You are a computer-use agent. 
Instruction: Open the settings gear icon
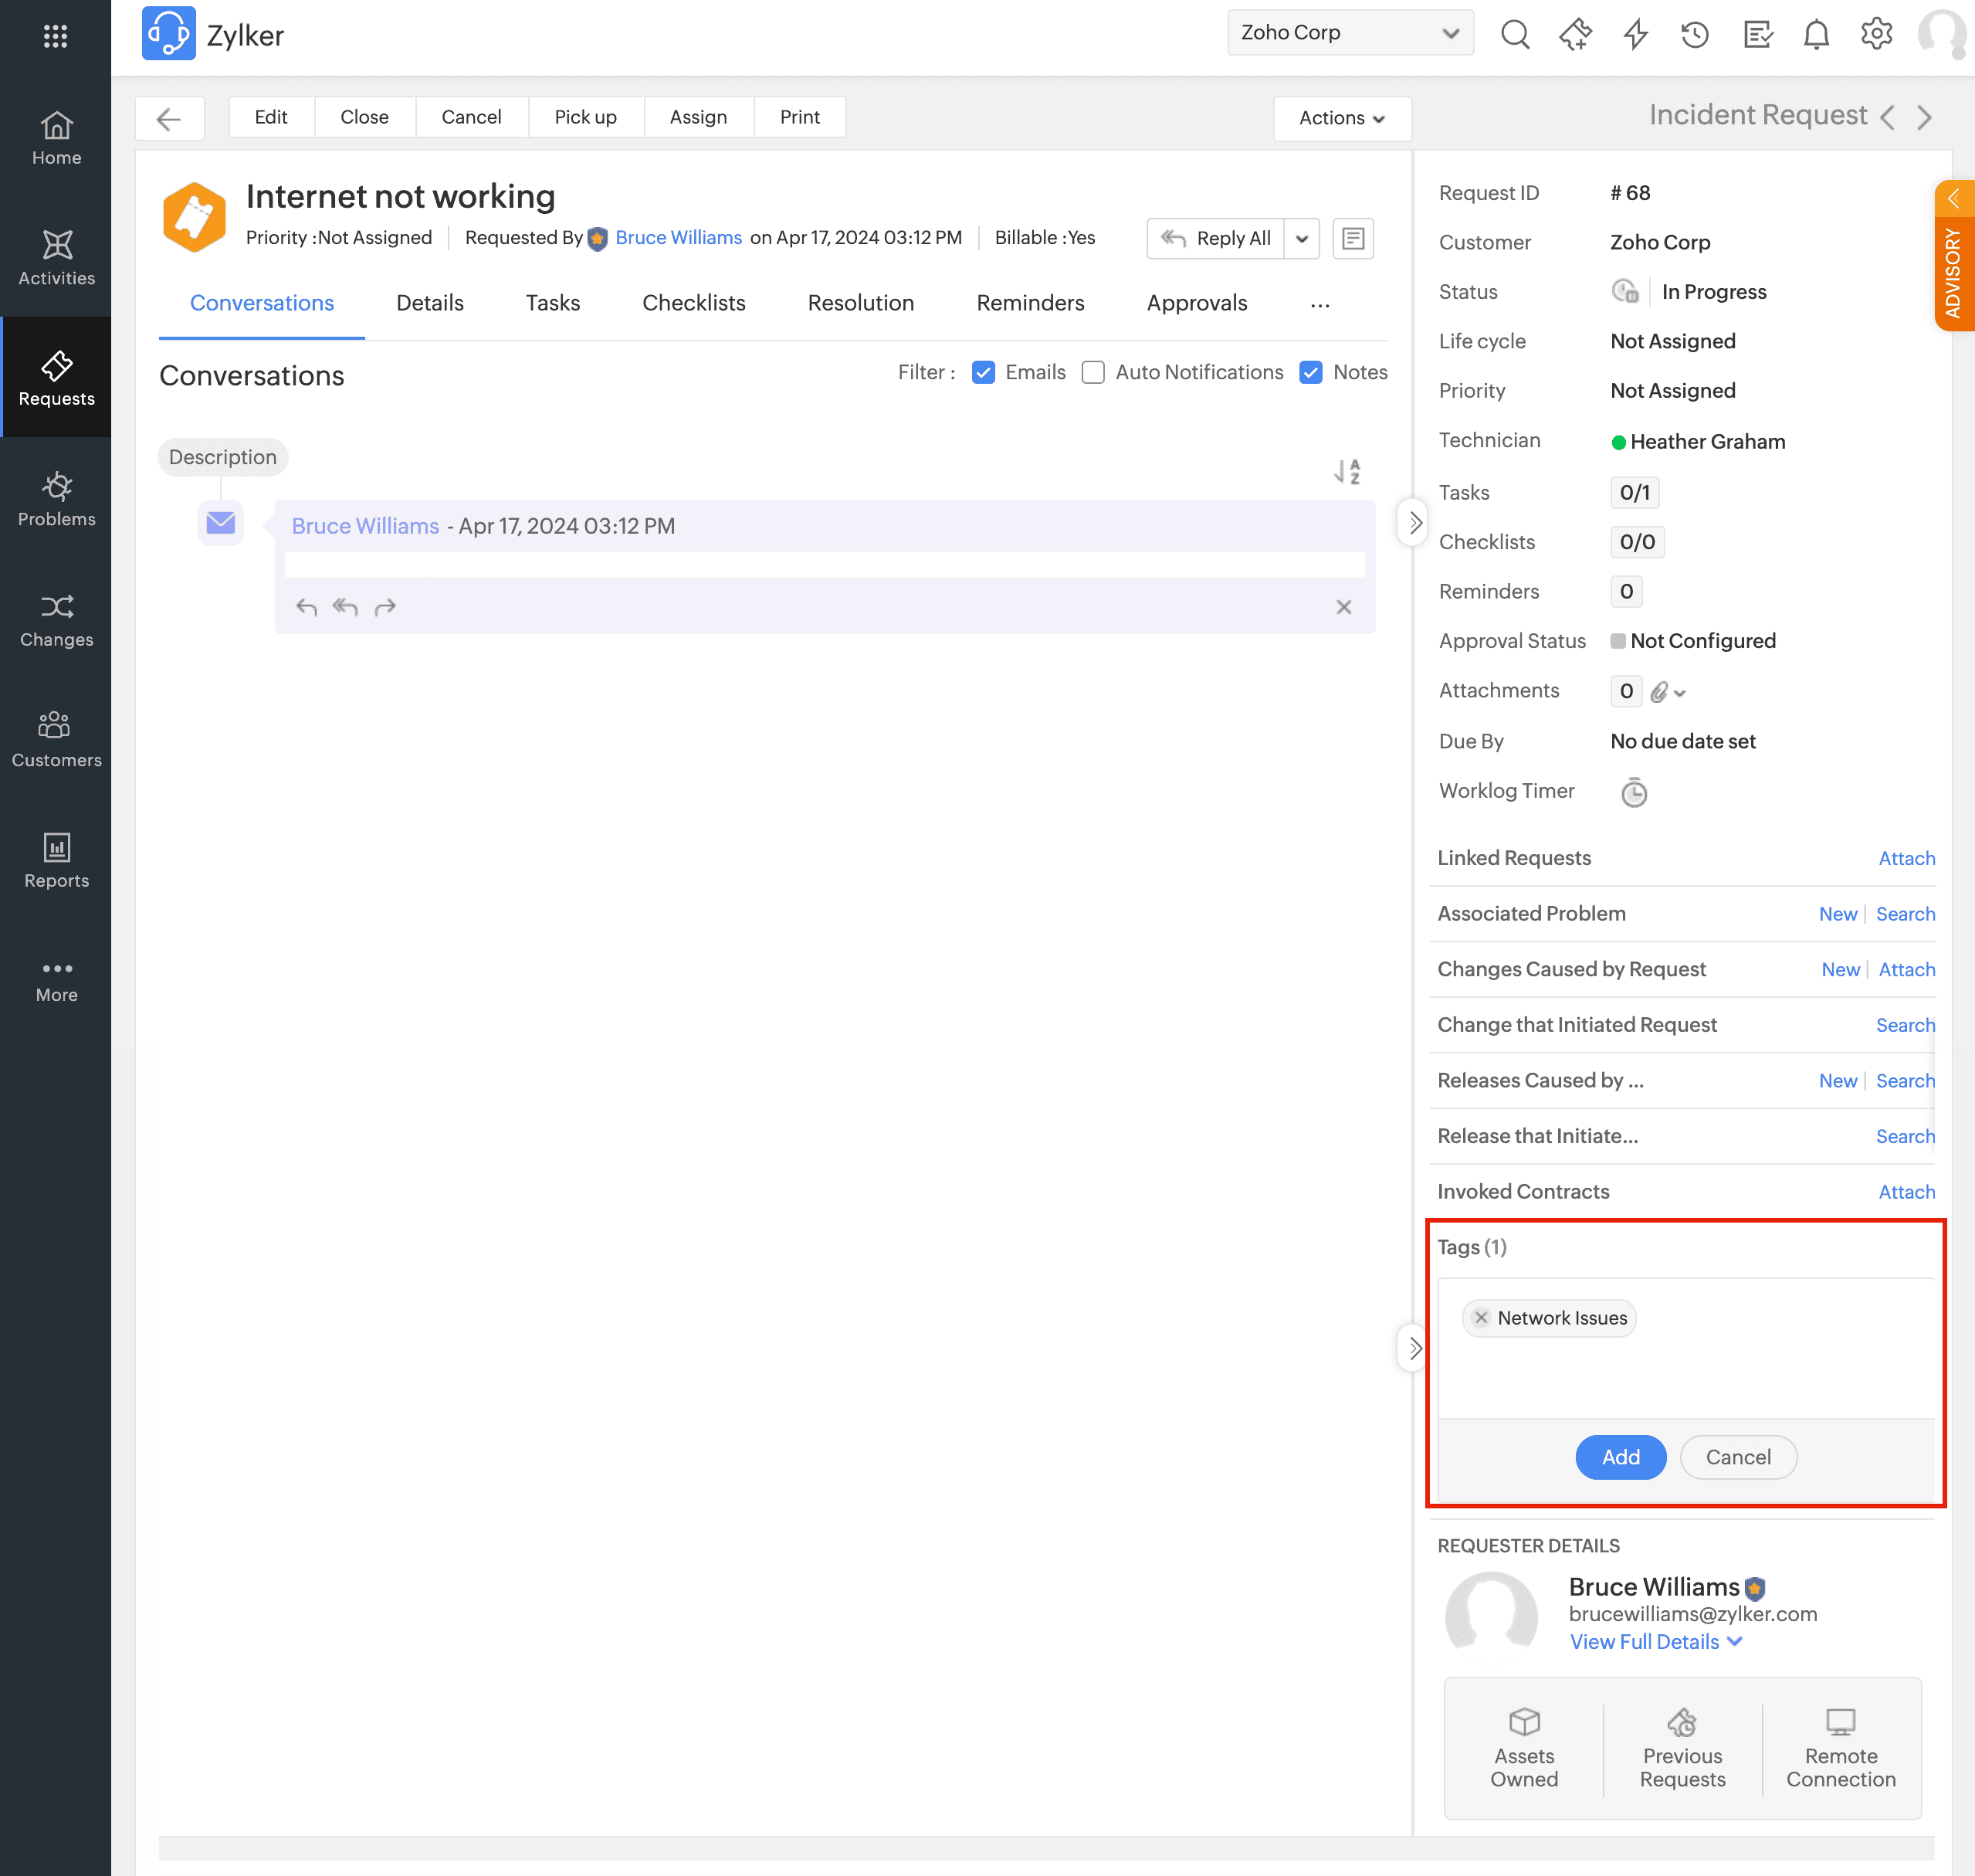[x=1876, y=35]
